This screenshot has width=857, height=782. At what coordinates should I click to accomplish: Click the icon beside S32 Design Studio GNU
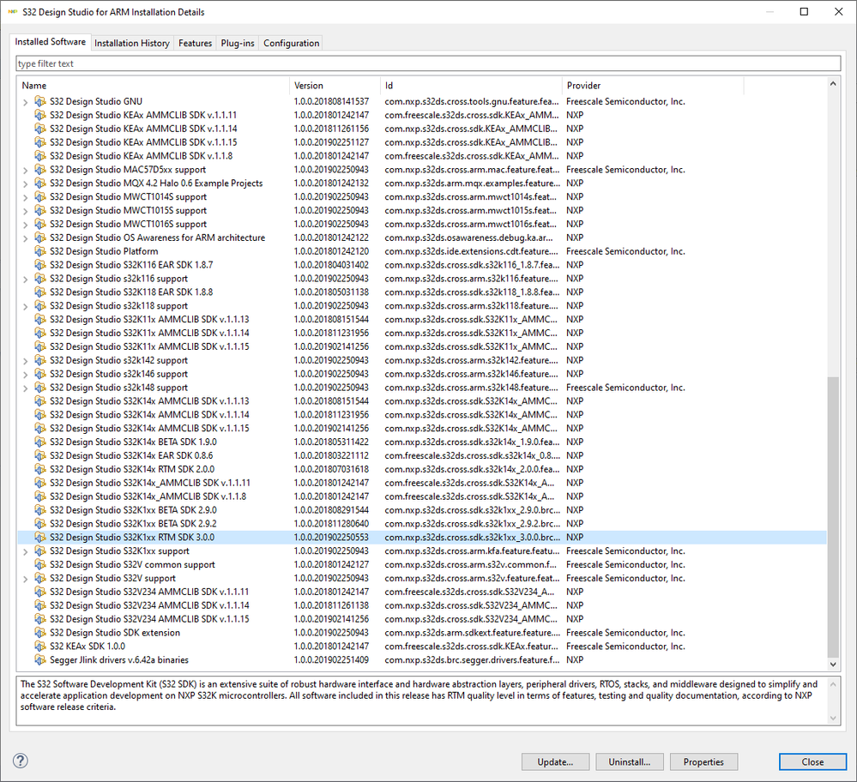[x=40, y=101]
